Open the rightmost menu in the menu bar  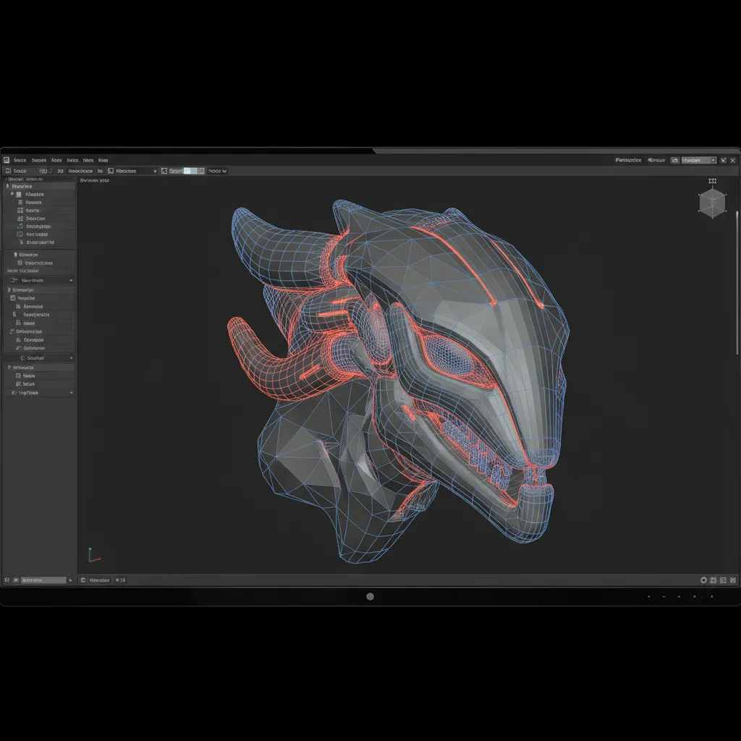pos(103,160)
